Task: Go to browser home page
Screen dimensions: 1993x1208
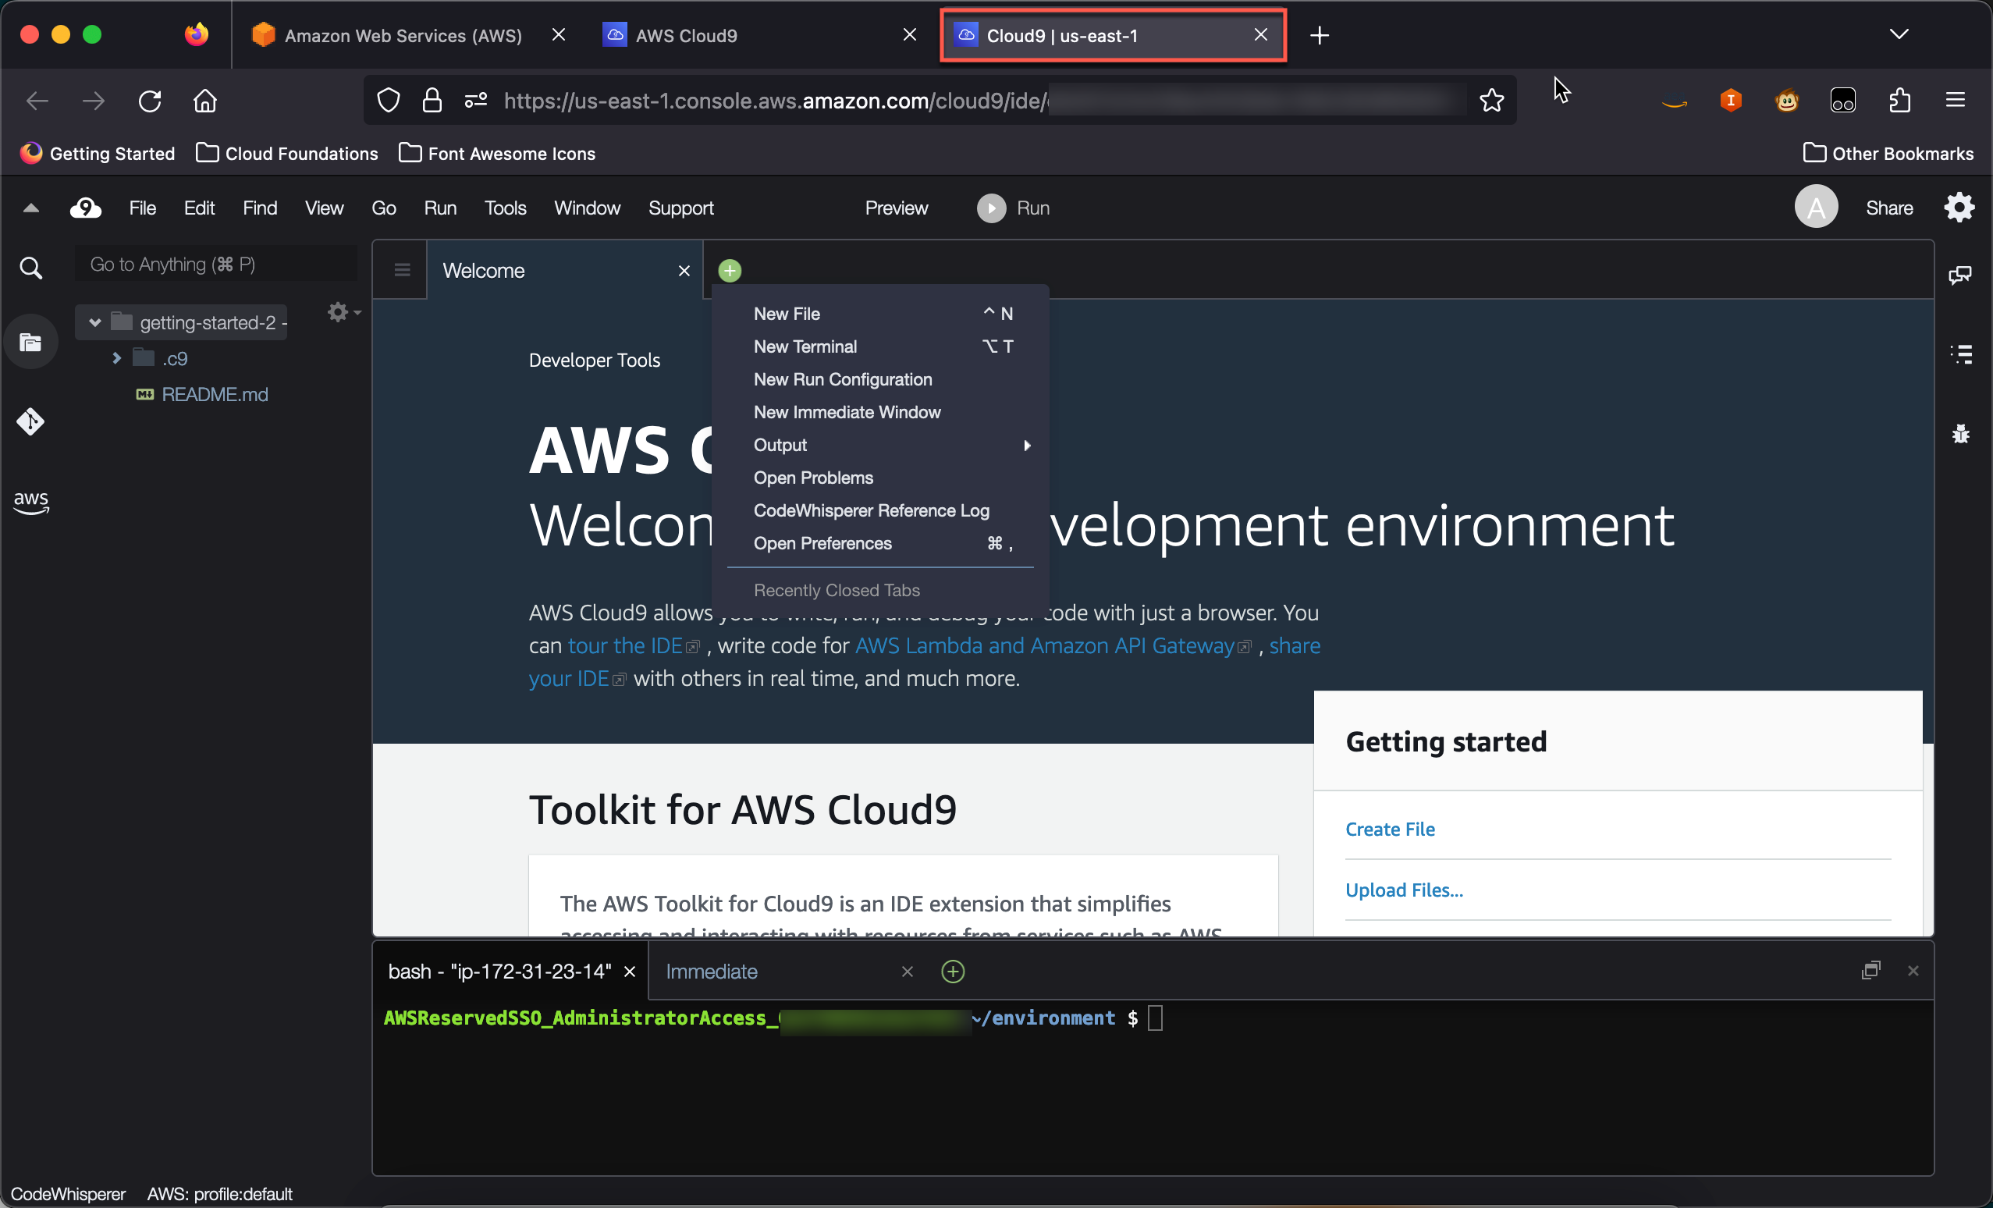Action: [x=204, y=101]
